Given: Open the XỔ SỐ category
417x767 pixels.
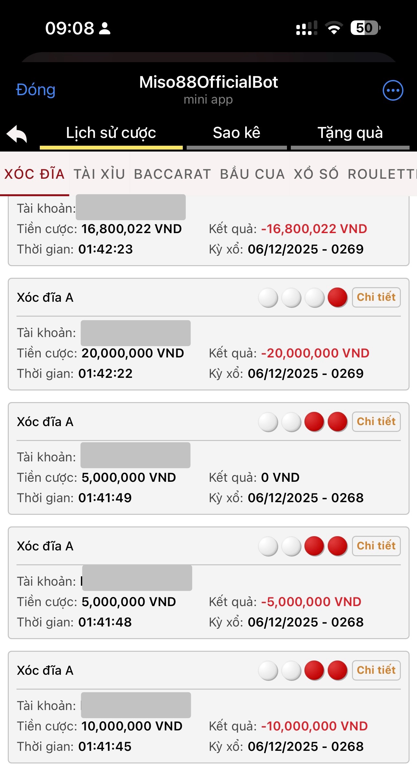Looking at the screenshot, I should [316, 174].
